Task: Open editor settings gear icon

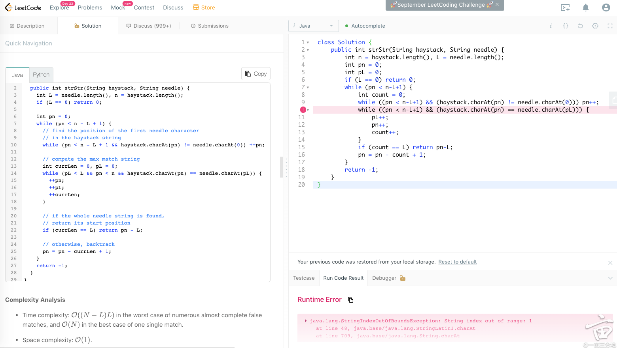Action: pyautogui.click(x=595, y=26)
